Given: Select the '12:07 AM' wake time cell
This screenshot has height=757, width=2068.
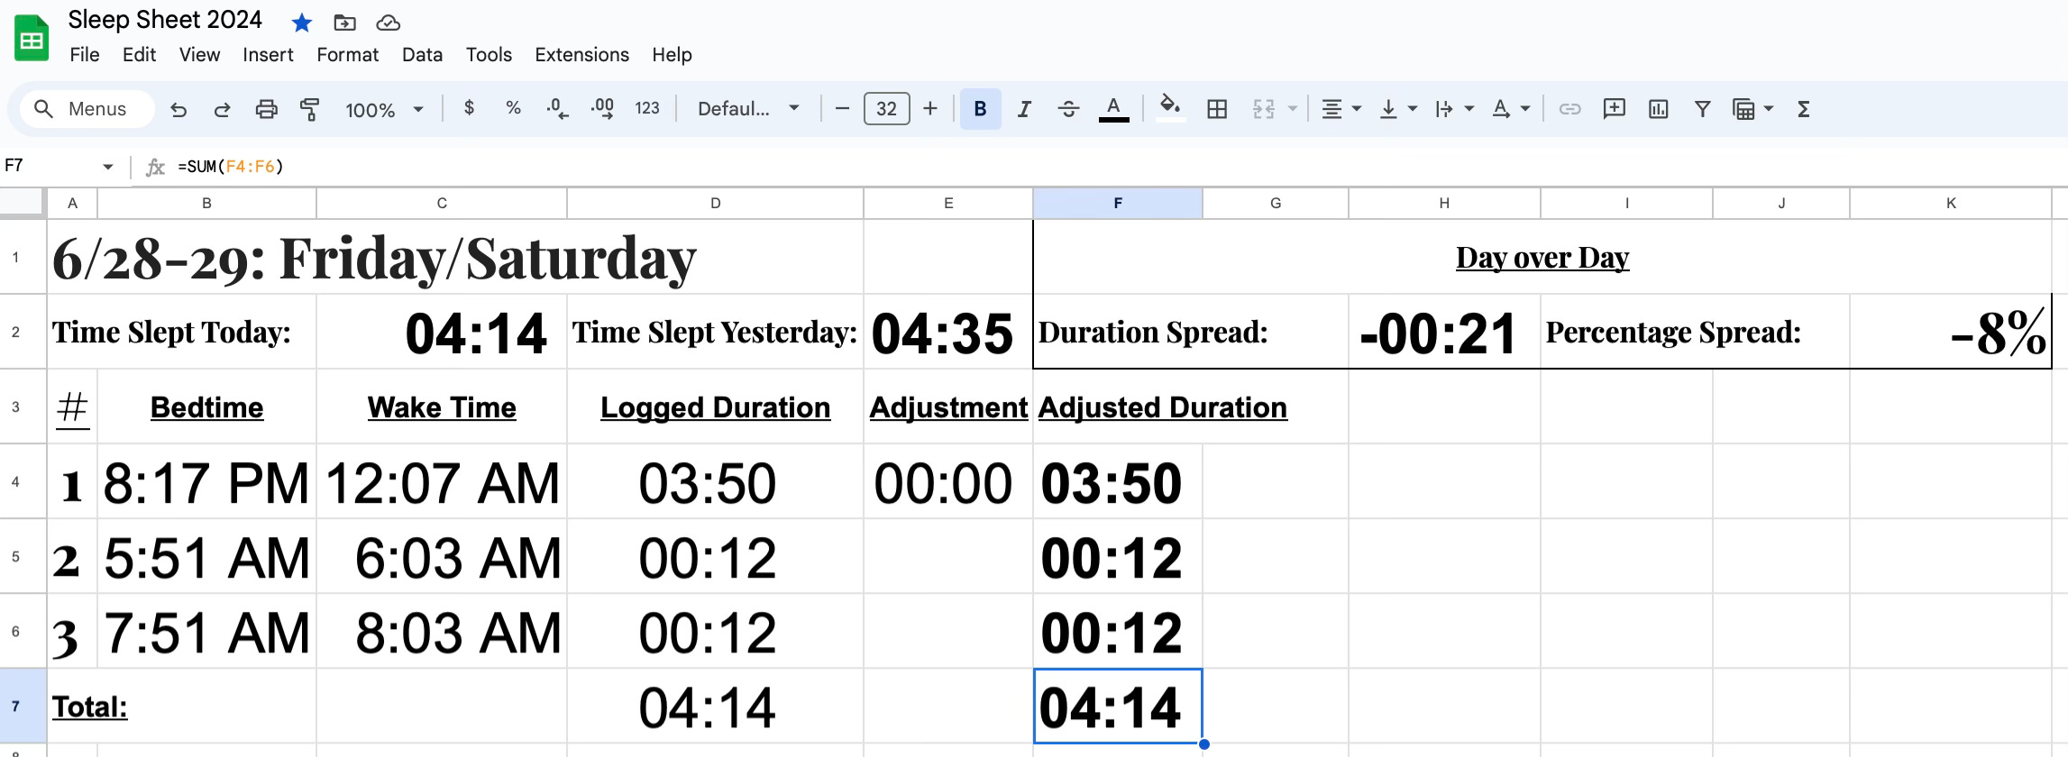Looking at the screenshot, I should point(442,481).
